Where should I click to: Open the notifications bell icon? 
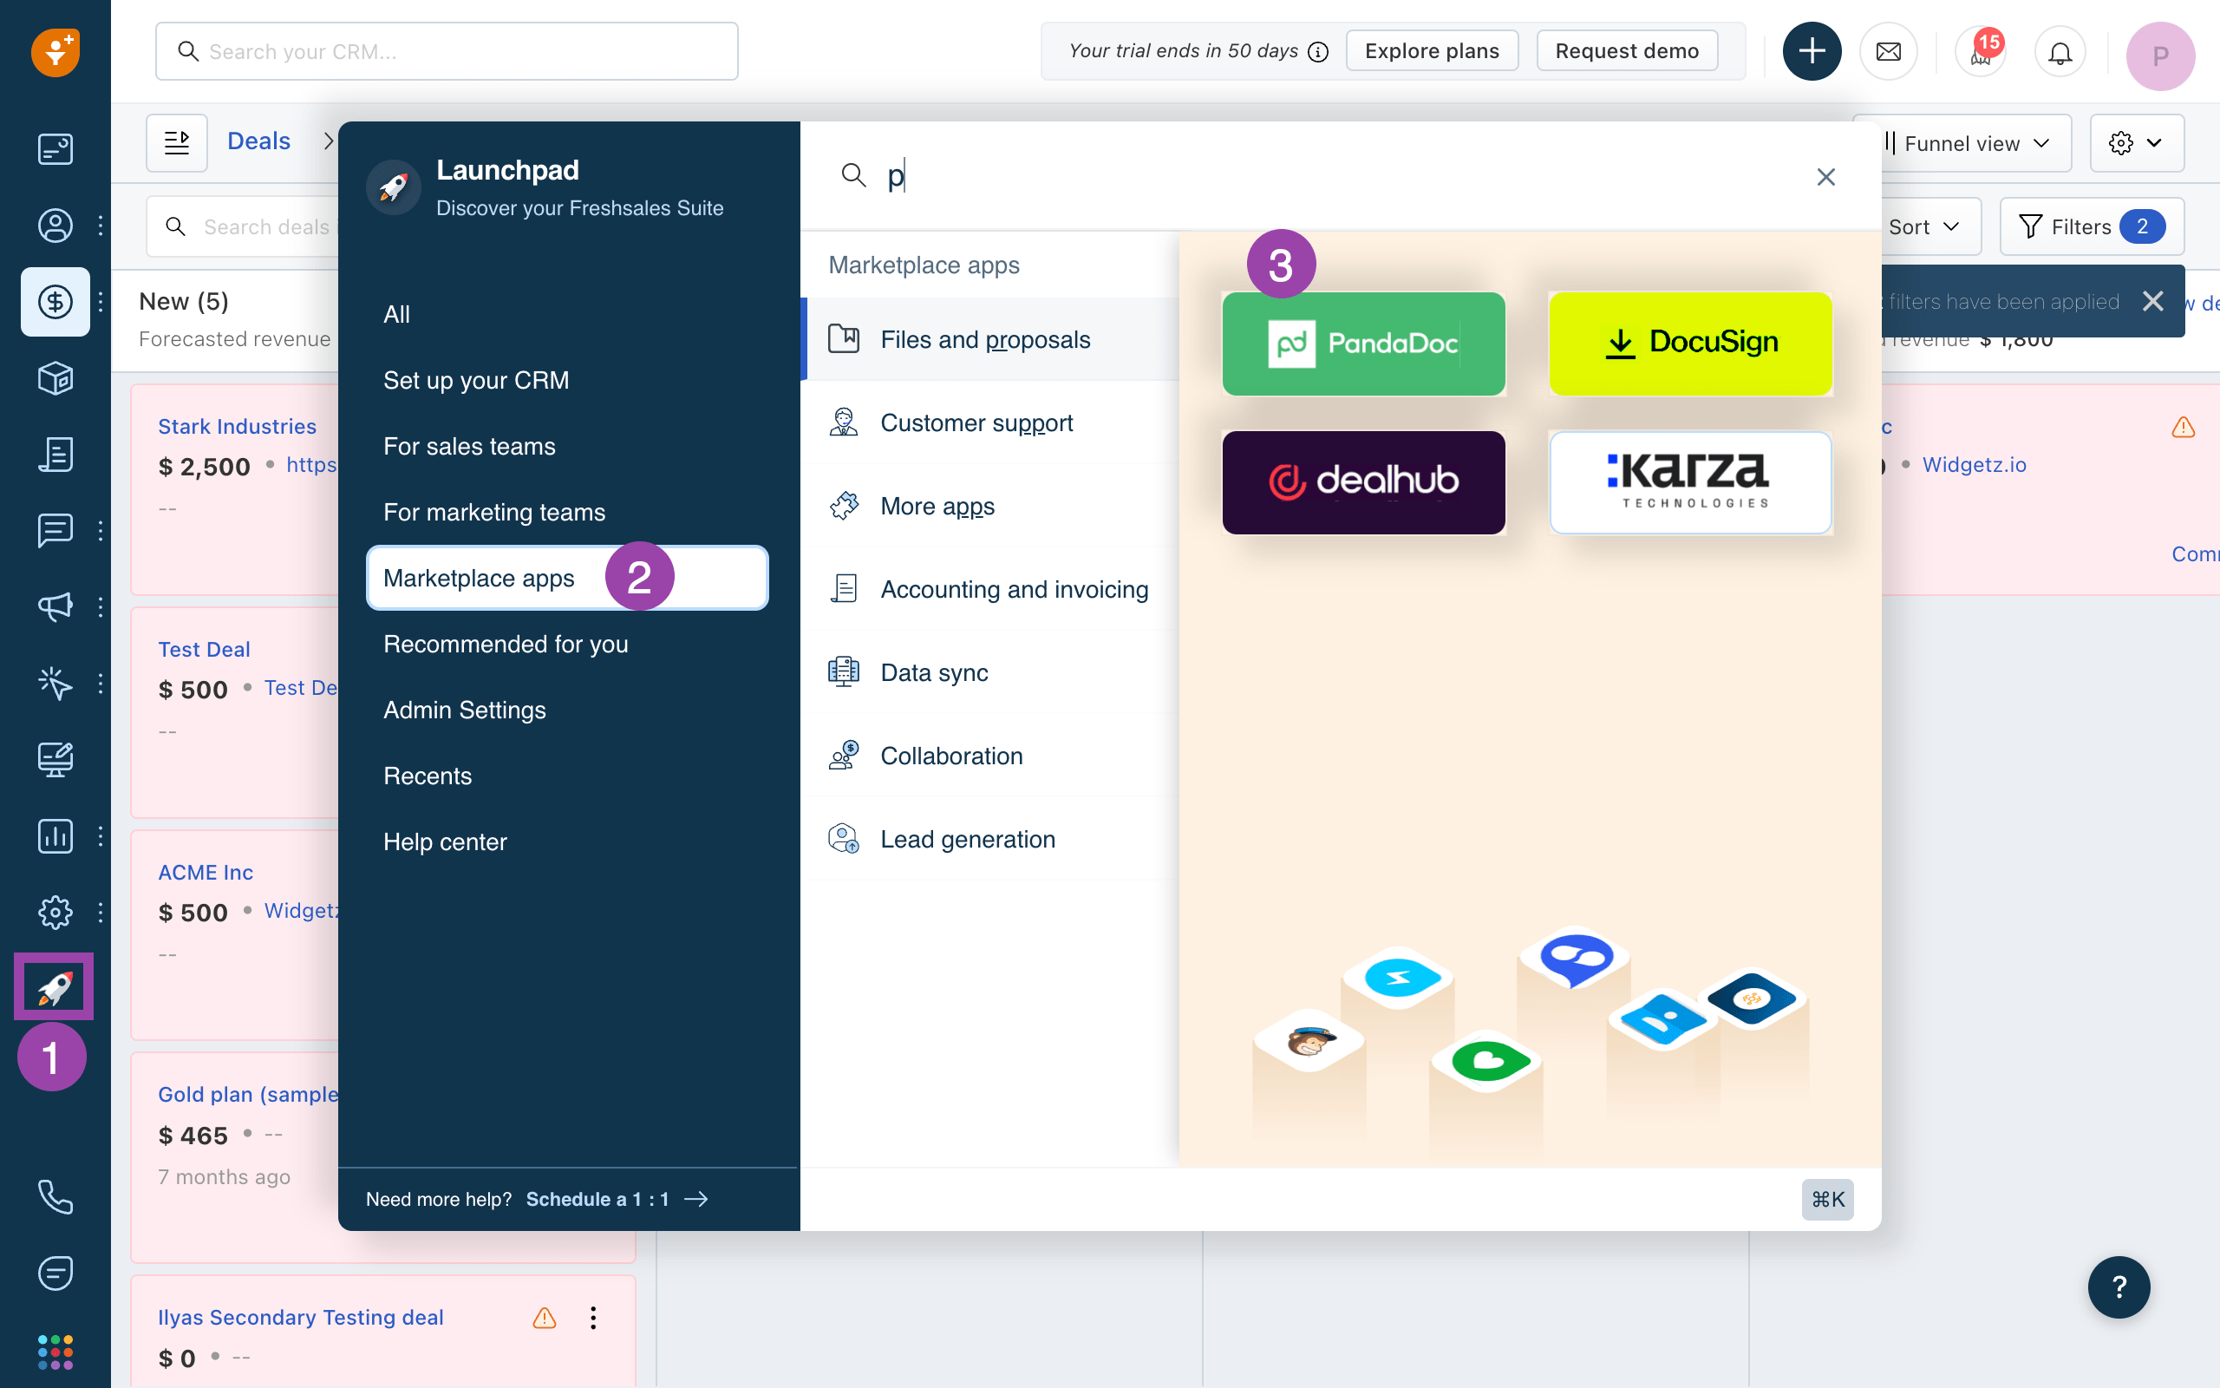pos(2060,50)
